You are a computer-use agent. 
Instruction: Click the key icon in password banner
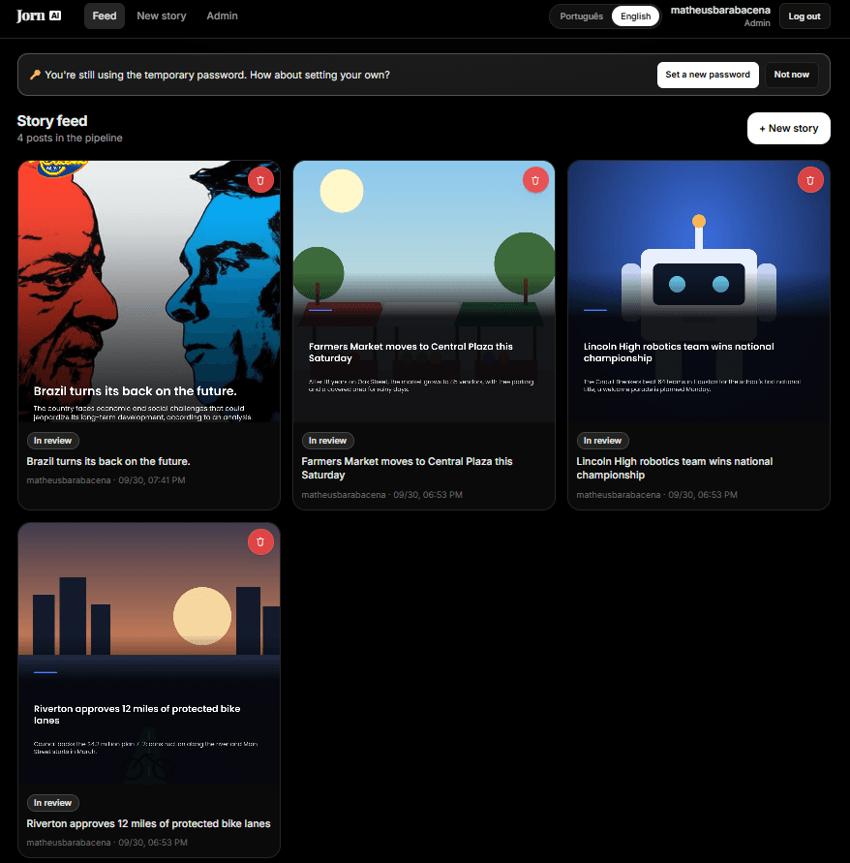point(35,75)
